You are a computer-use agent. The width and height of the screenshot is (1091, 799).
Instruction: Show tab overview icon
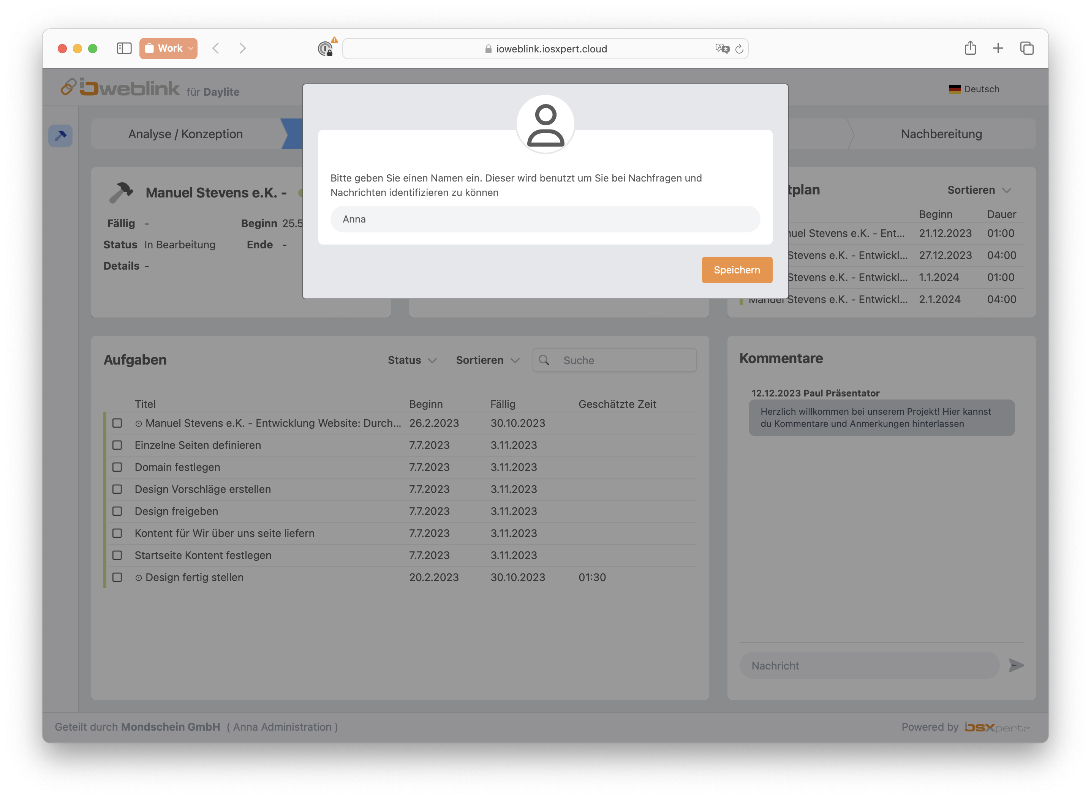coord(1027,48)
